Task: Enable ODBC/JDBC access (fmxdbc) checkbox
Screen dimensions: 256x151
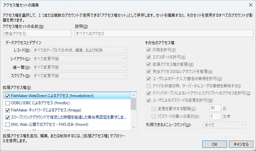Action: (8, 103)
